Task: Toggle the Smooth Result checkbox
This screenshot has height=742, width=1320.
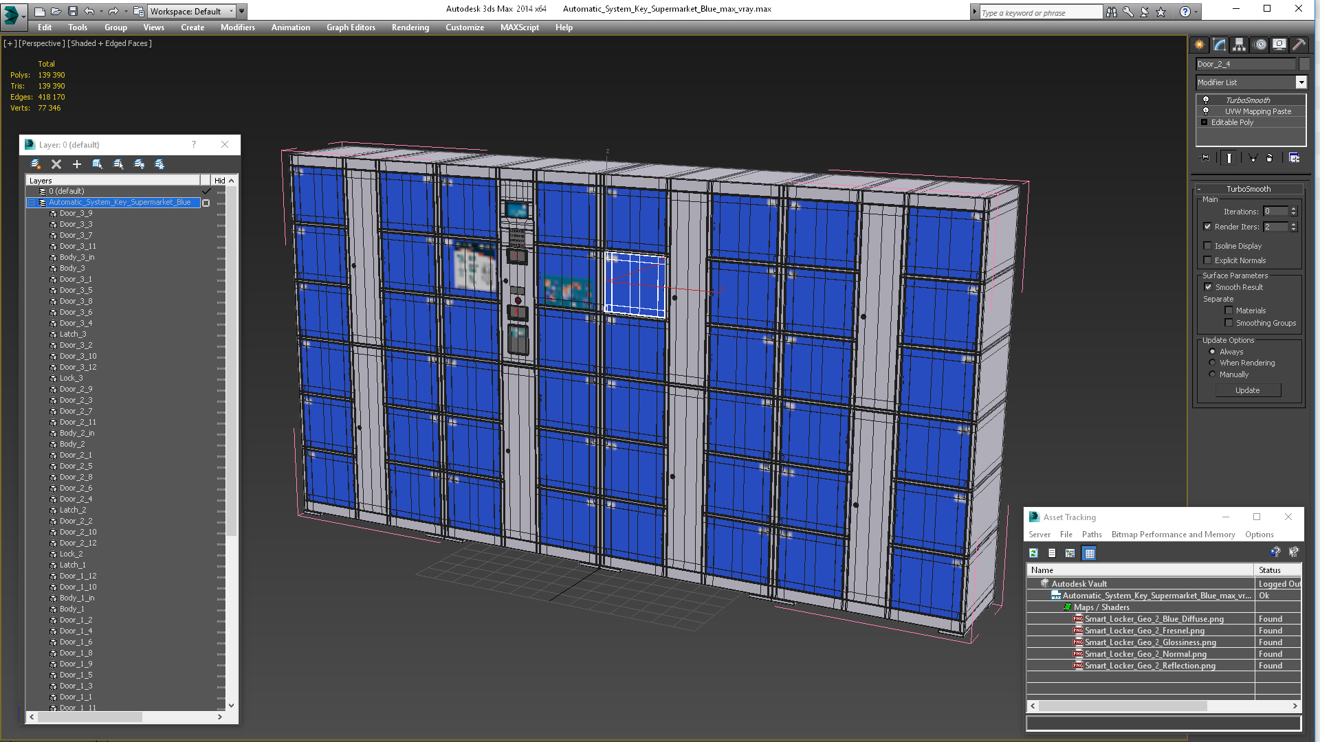Action: click(x=1209, y=286)
